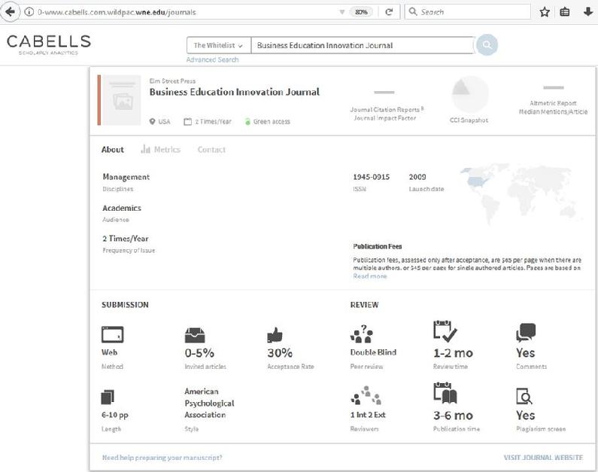Switch to the About tab
This screenshot has height=472, width=598.
tap(113, 150)
